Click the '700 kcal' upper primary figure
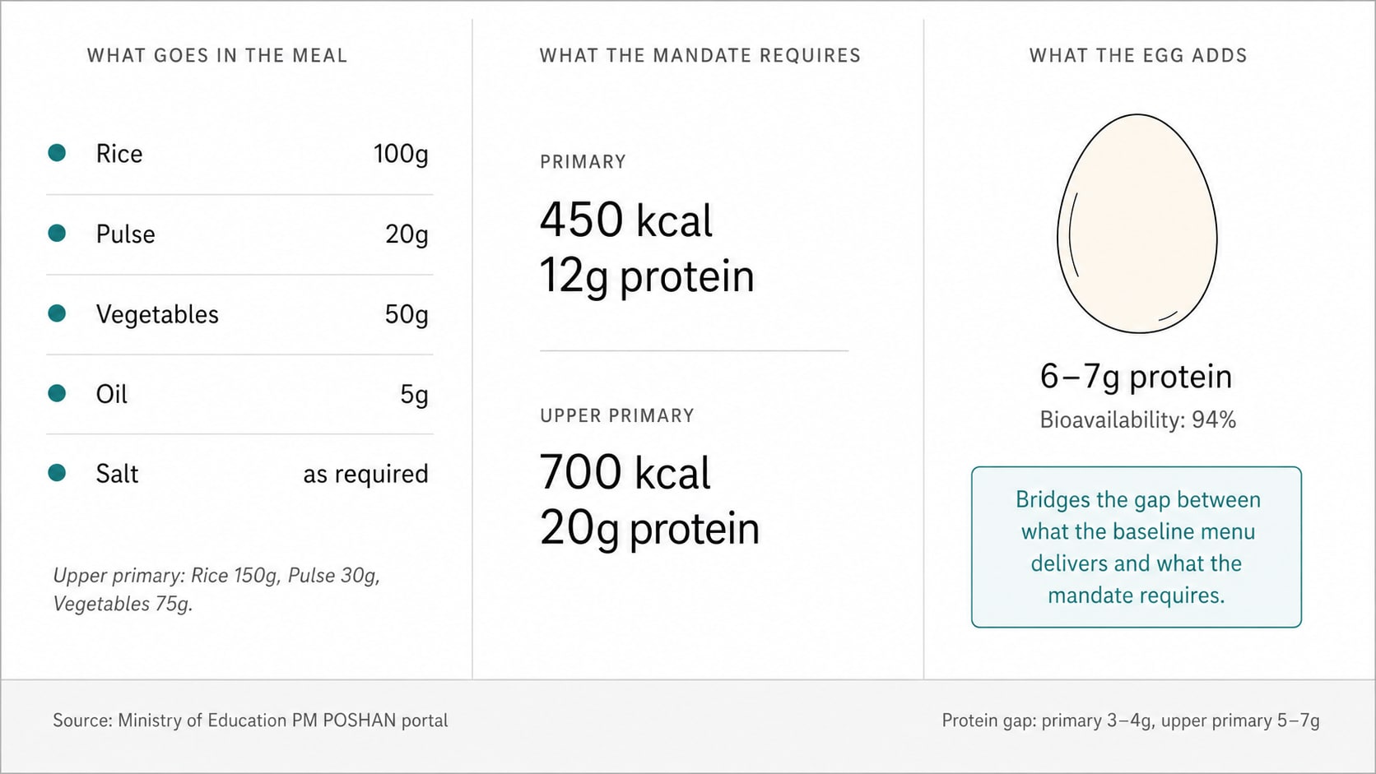Image resolution: width=1376 pixels, height=774 pixels. [625, 473]
